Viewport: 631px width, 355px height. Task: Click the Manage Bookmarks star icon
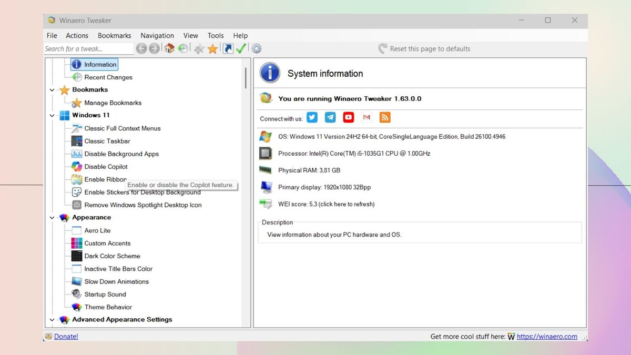click(x=77, y=103)
